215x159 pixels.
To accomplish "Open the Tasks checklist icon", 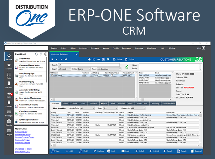I will (x=9, y=76).
